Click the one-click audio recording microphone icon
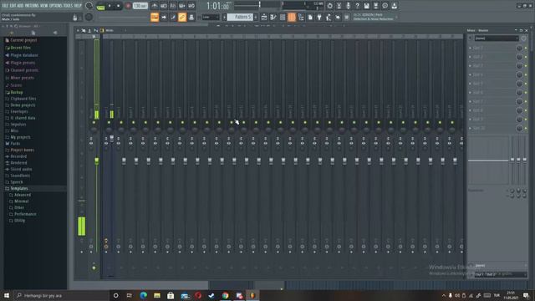Screen dimensions: 535x301 [x=348, y=6]
